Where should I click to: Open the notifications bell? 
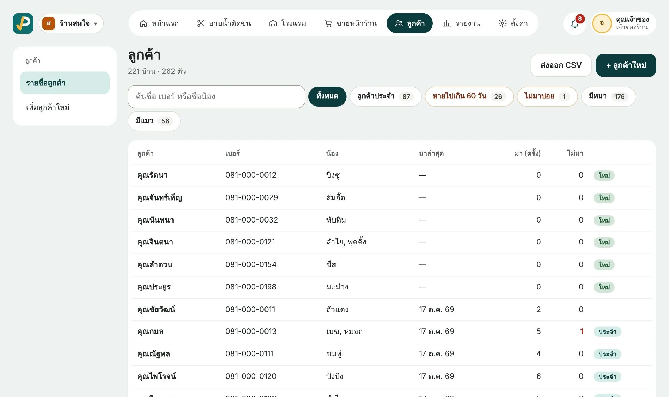coord(575,23)
